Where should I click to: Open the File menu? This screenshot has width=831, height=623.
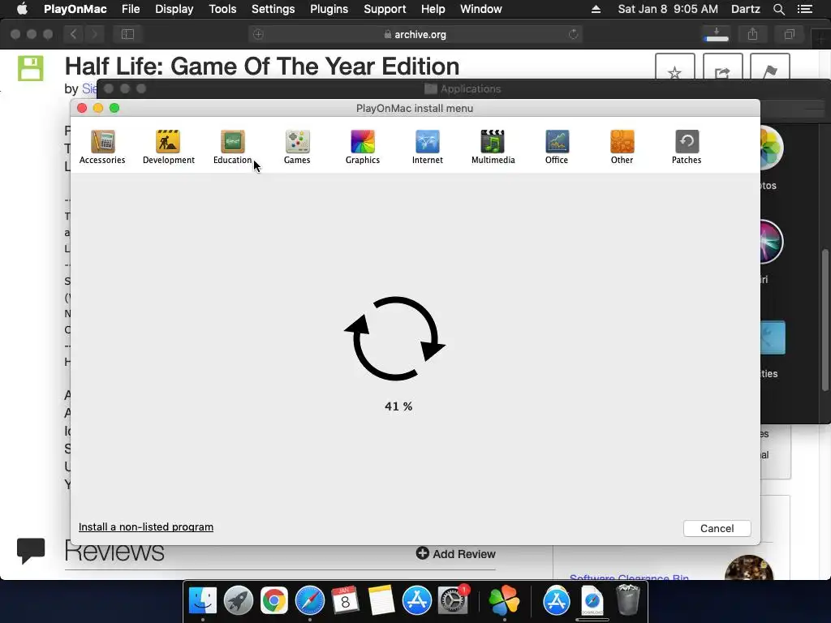click(131, 9)
